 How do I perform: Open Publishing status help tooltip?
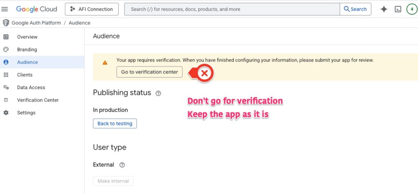tap(158, 93)
